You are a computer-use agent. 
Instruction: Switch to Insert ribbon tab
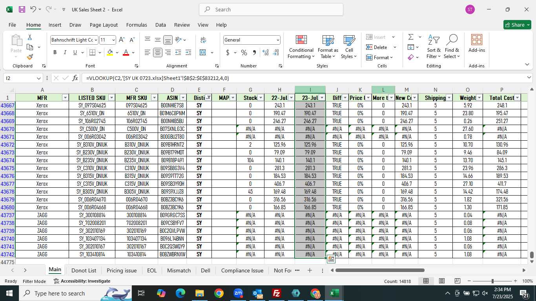[55, 25]
